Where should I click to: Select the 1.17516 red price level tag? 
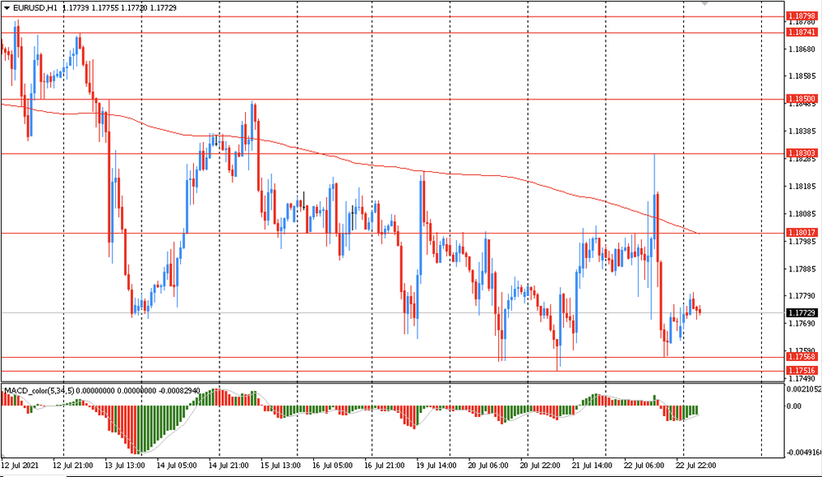[801, 370]
